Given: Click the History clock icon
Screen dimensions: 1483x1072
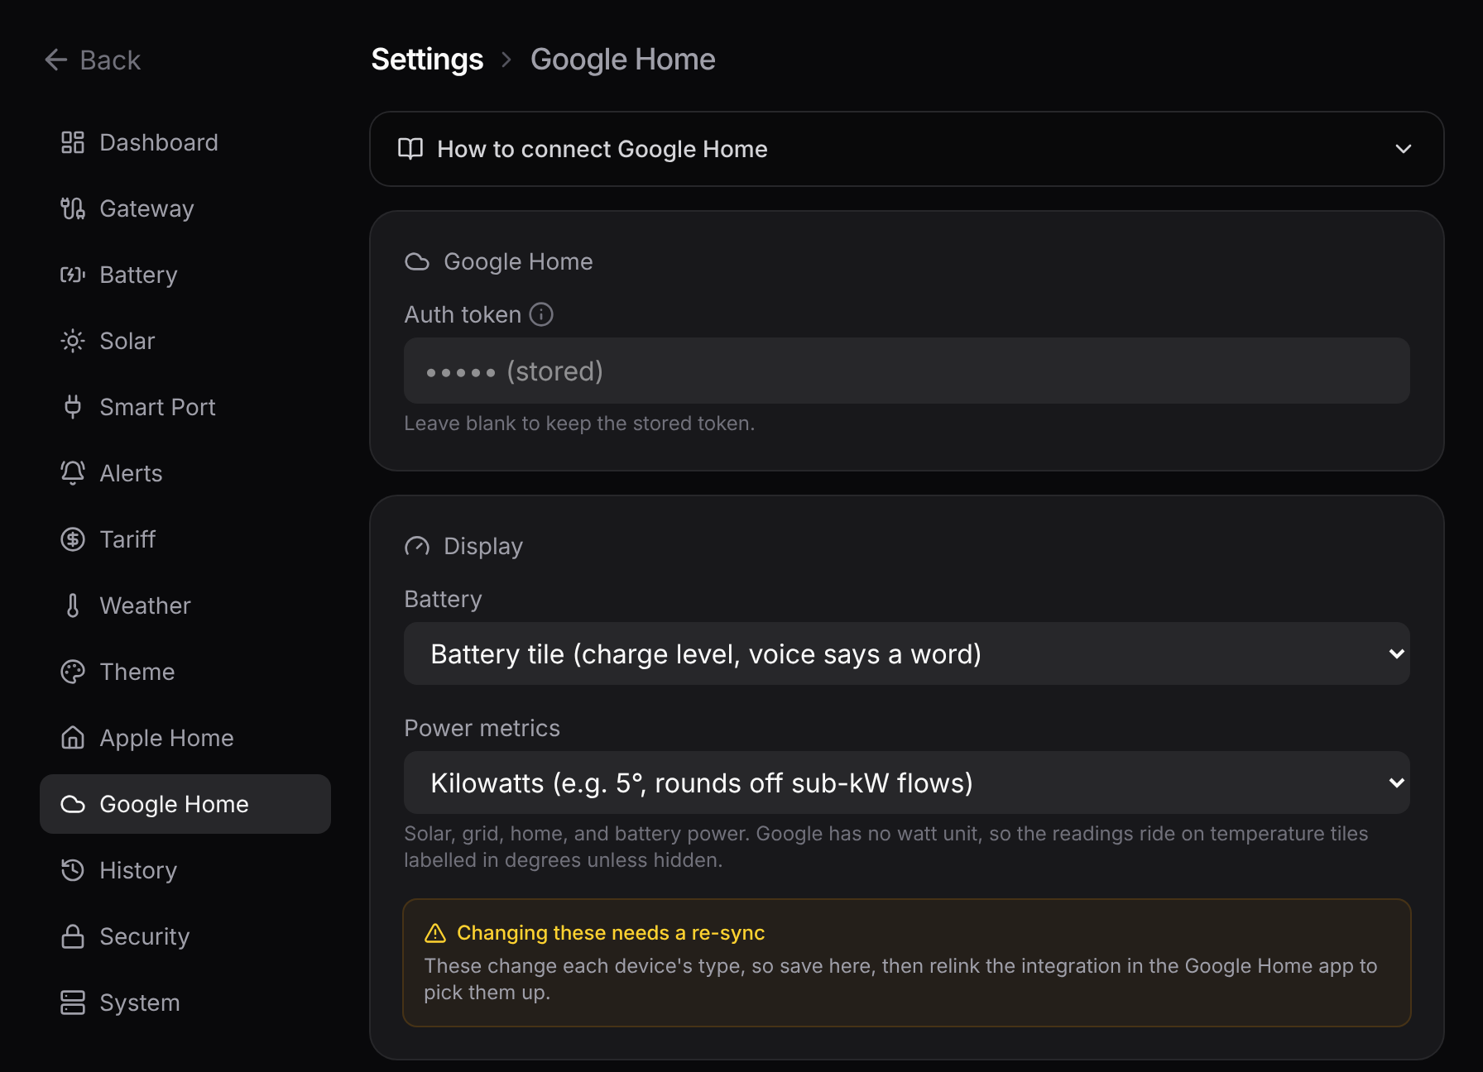Looking at the screenshot, I should coord(73,870).
